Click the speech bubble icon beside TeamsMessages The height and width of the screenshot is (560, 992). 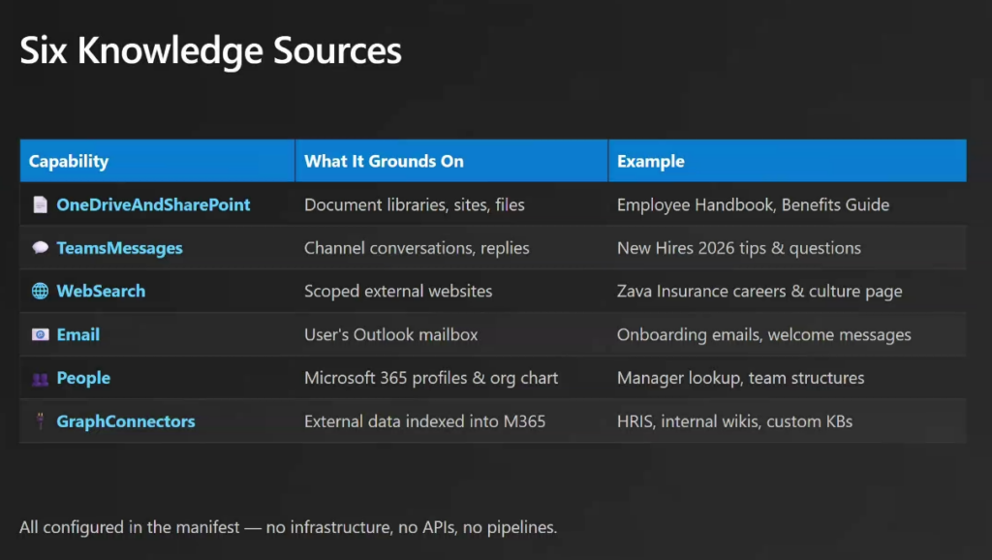(40, 248)
